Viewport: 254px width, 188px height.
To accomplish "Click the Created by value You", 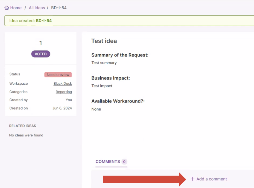I will point(69,100).
